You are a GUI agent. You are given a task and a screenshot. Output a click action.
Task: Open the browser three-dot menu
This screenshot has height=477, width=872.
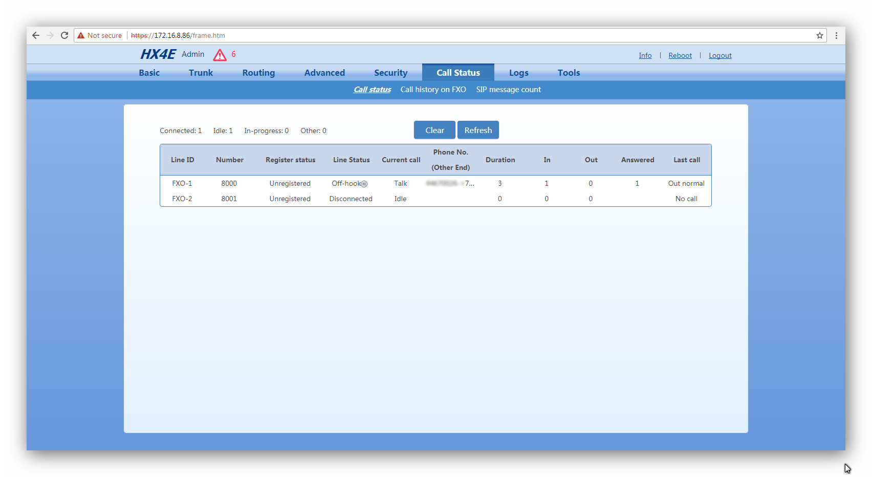click(x=836, y=35)
